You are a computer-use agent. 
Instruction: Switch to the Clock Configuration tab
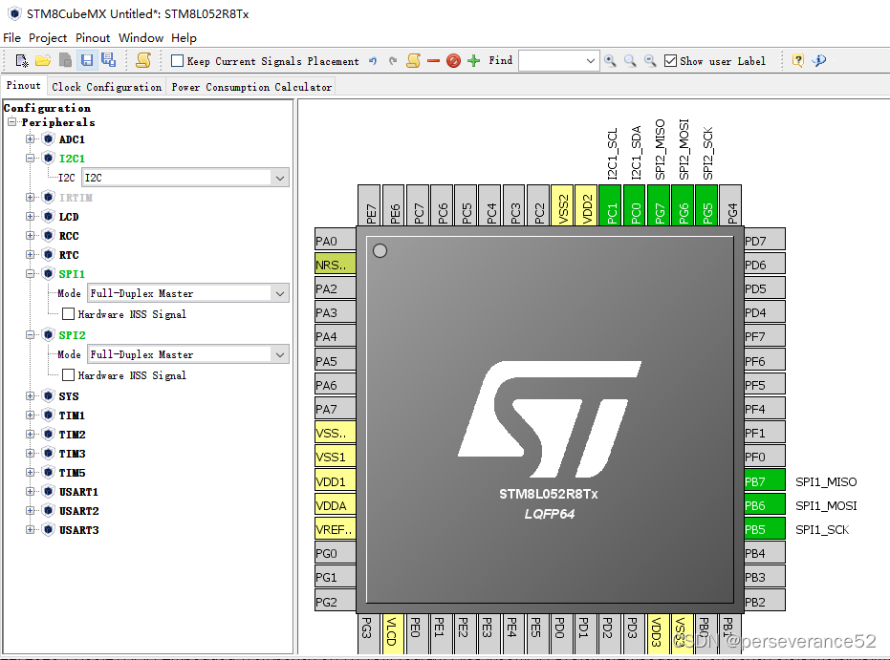[x=106, y=85]
